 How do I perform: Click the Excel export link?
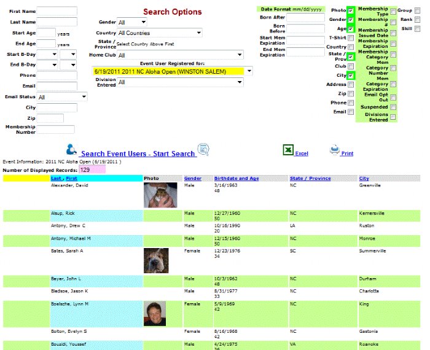302,154
